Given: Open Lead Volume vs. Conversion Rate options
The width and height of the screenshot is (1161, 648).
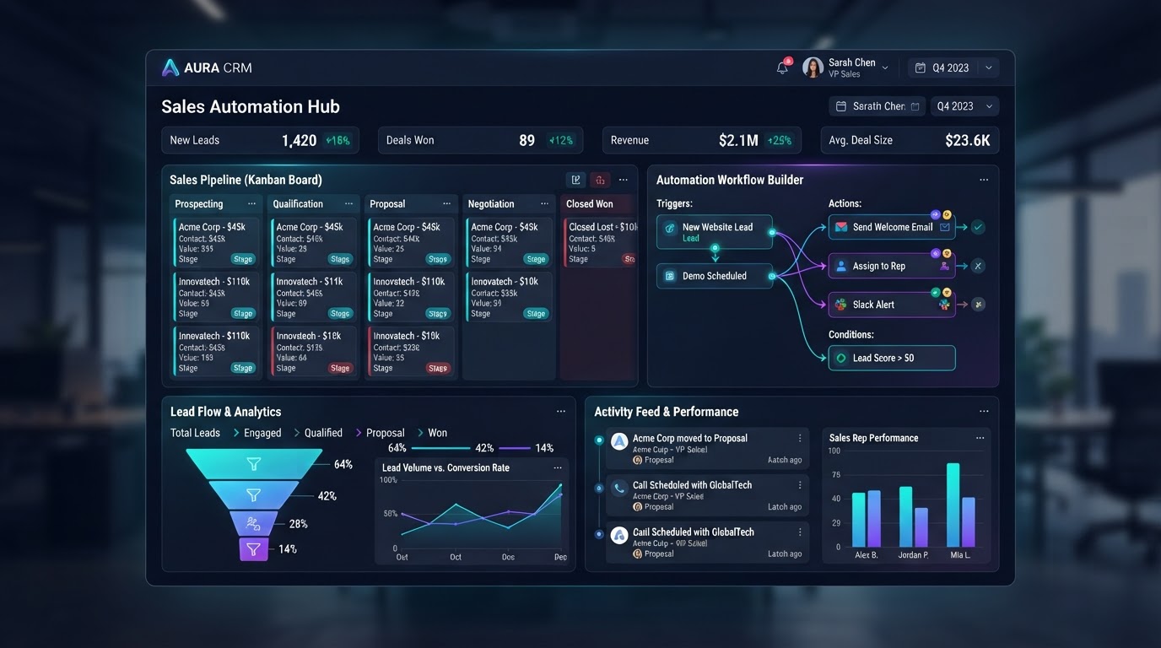Looking at the screenshot, I should tap(558, 467).
